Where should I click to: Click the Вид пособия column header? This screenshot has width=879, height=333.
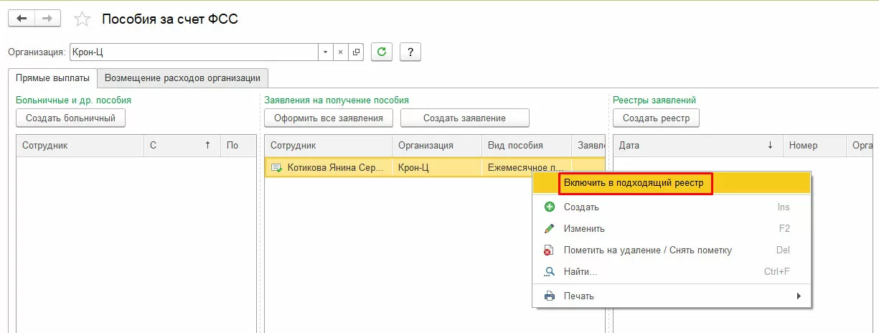527,145
